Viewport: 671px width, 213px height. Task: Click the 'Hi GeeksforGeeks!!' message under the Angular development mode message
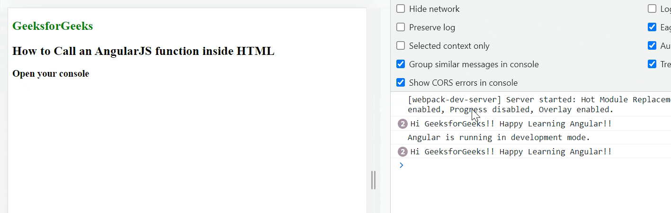tap(511, 151)
